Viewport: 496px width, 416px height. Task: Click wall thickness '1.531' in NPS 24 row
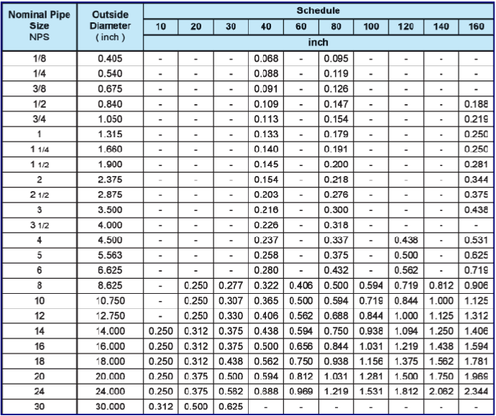click(371, 392)
